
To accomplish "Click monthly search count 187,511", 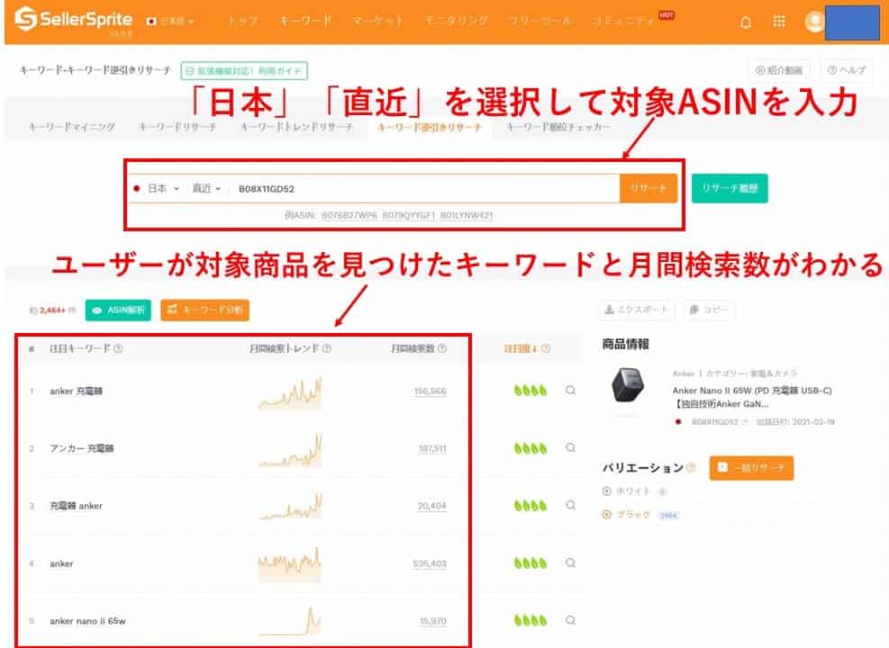I will point(432,448).
